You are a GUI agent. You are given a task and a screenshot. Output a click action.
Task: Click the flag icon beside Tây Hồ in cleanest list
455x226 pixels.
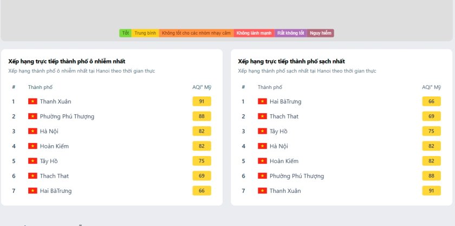[x=262, y=131]
